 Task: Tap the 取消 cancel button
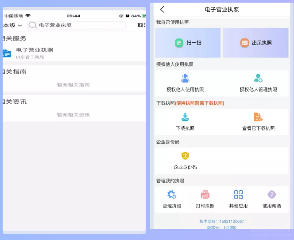coord(141,26)
